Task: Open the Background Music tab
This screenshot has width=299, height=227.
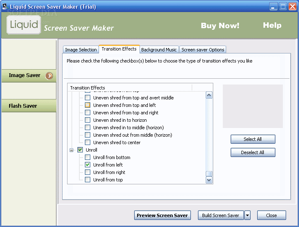Action: (x=159, y=50)
